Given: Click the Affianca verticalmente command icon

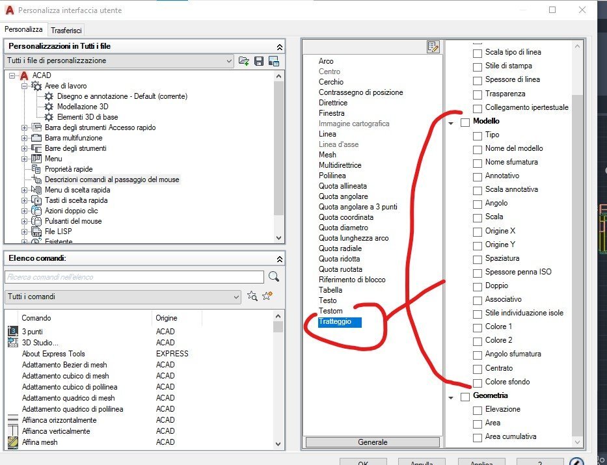Looking at the screenshot, I should (13, 431).
